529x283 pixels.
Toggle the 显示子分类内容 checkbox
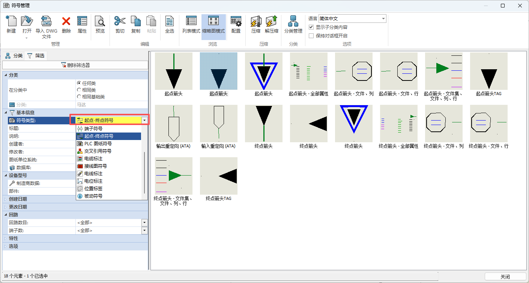pos(311,27)
